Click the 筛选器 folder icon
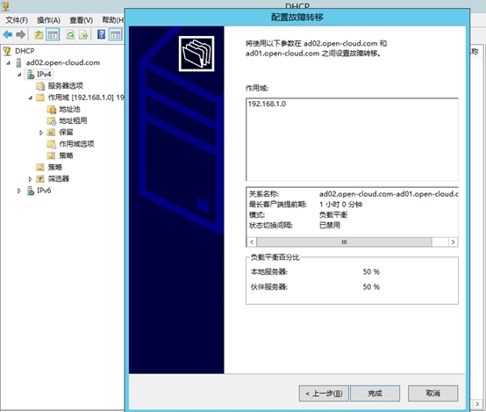This screenshot has width=486, height=412. [40, 179]
